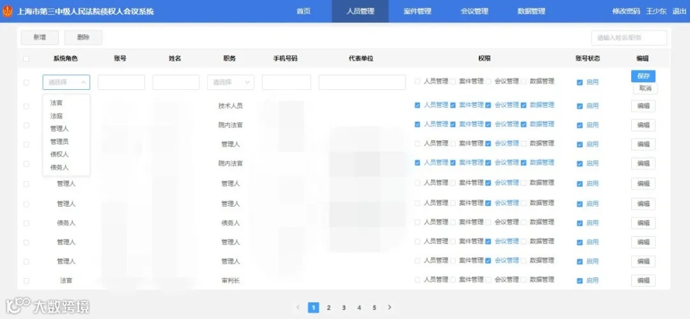
Task: Open the 案件管理 tab
Action: pyautogui.click(x=417, y=11)
